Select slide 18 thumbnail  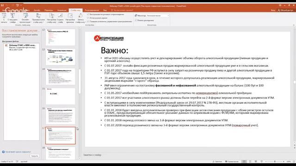(61, 154)
